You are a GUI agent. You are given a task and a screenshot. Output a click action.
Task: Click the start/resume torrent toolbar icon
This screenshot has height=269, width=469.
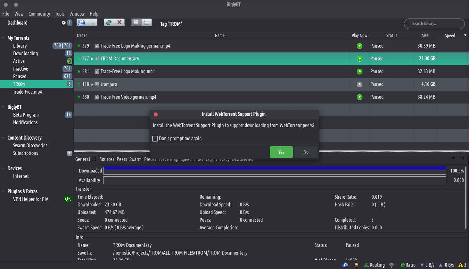109,22
